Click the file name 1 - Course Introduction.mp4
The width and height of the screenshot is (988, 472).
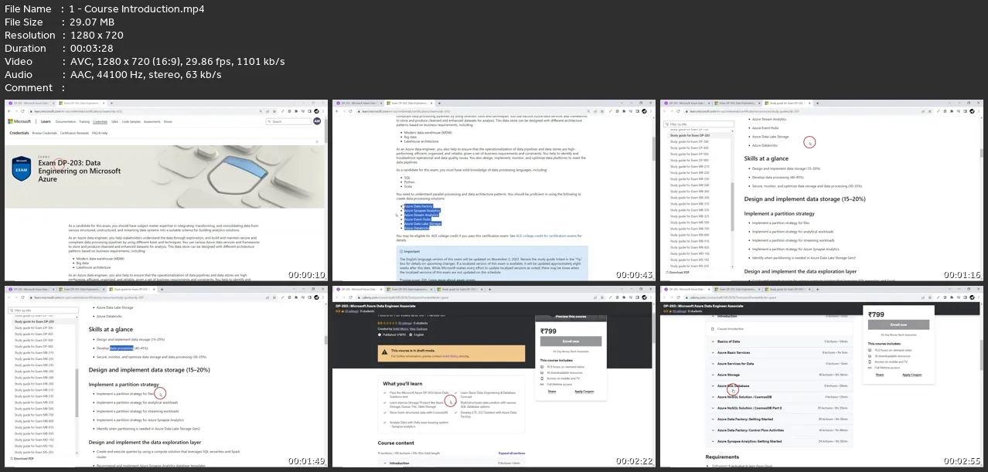pyautogui.click(x=137, y=9)
